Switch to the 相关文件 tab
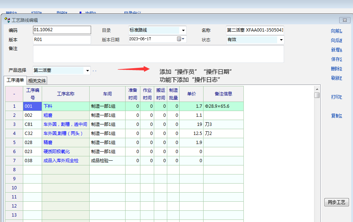 click(x=37, y=81)
